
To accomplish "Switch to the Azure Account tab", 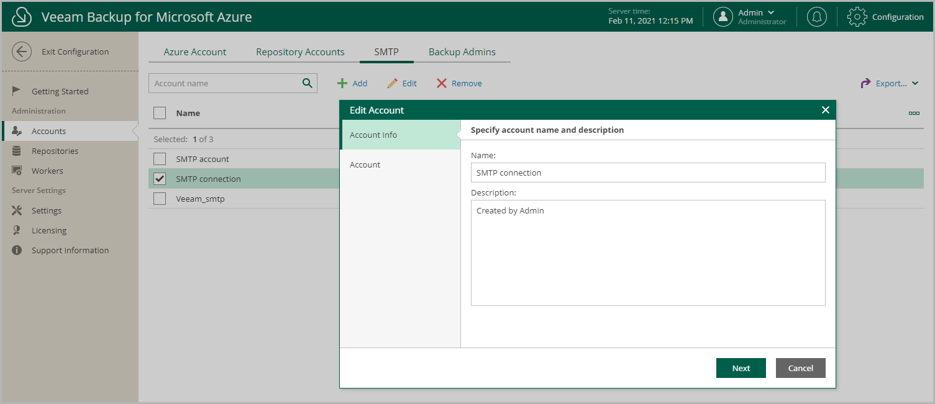I will pyautogui.click(x=195, y=52).
